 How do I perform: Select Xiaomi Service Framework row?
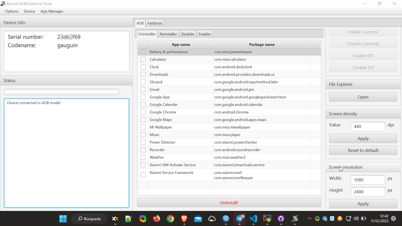pyautogui.click(x=229, y=175)
